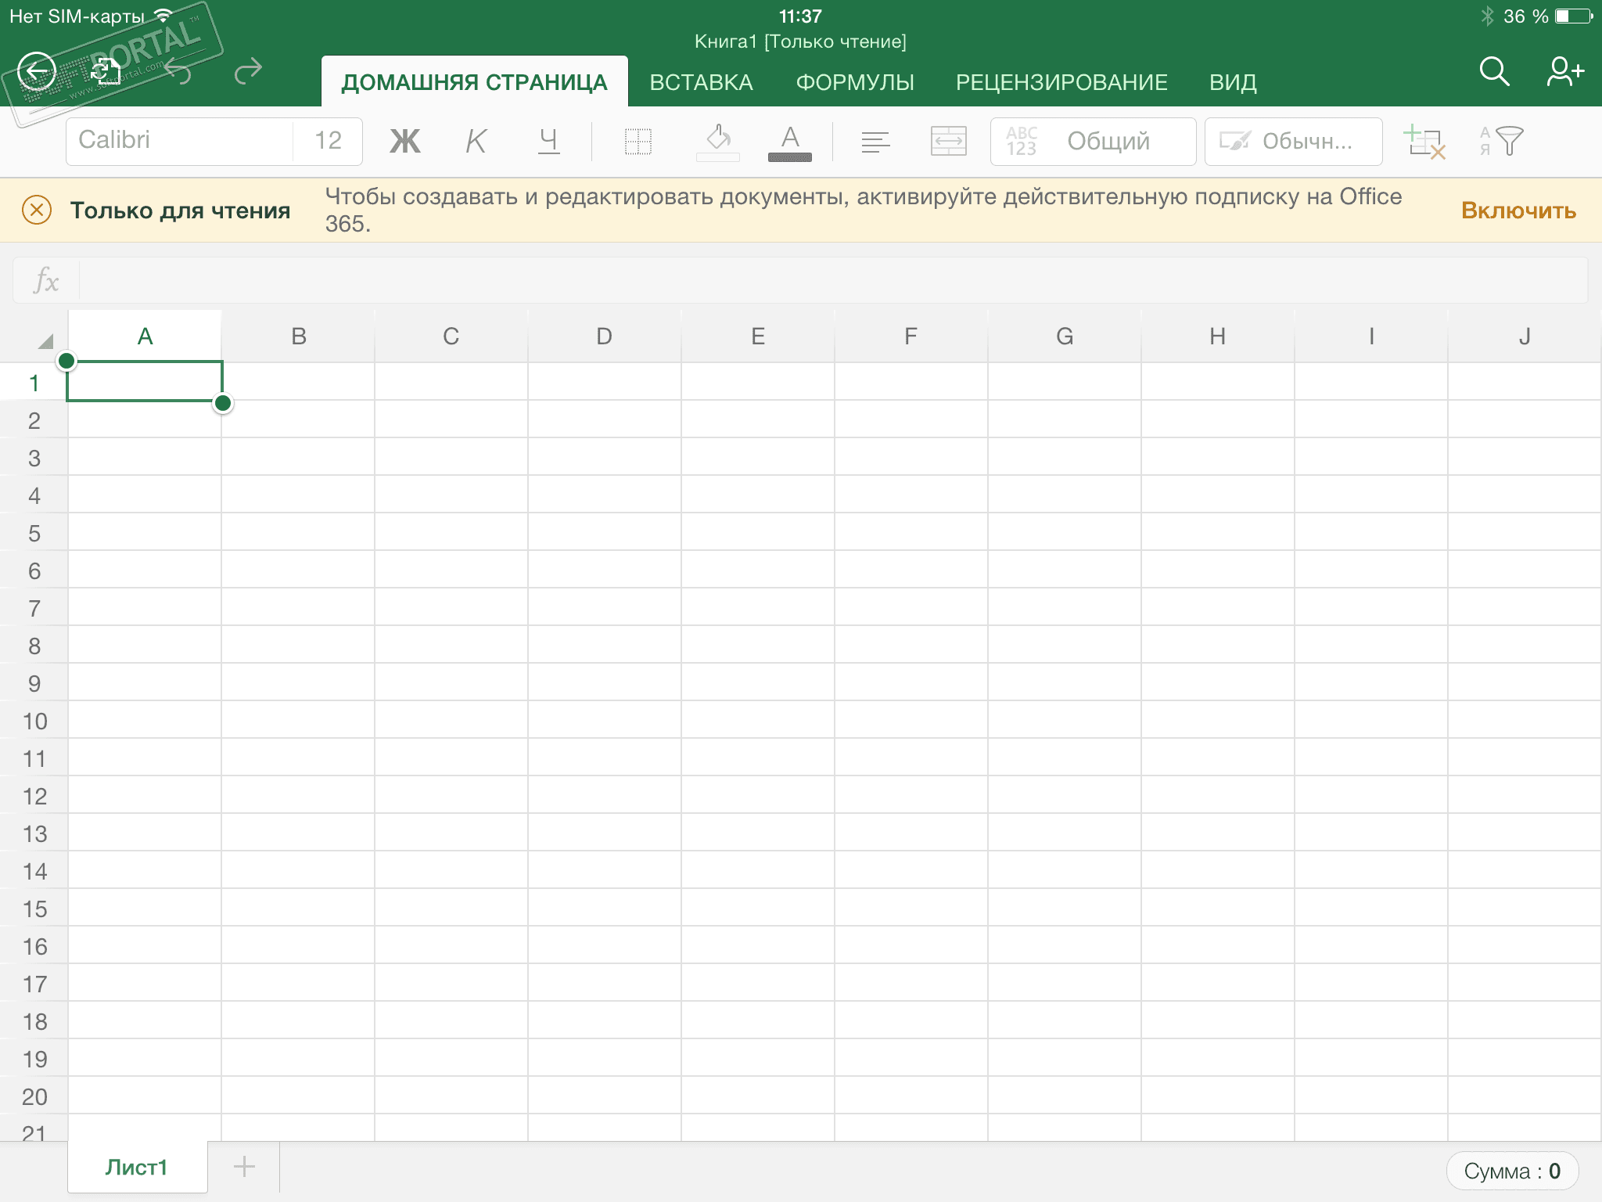The width and height of the screenshot is (1602, 1202).
Task: Open the file save options icon
Action: click(106, 72)
